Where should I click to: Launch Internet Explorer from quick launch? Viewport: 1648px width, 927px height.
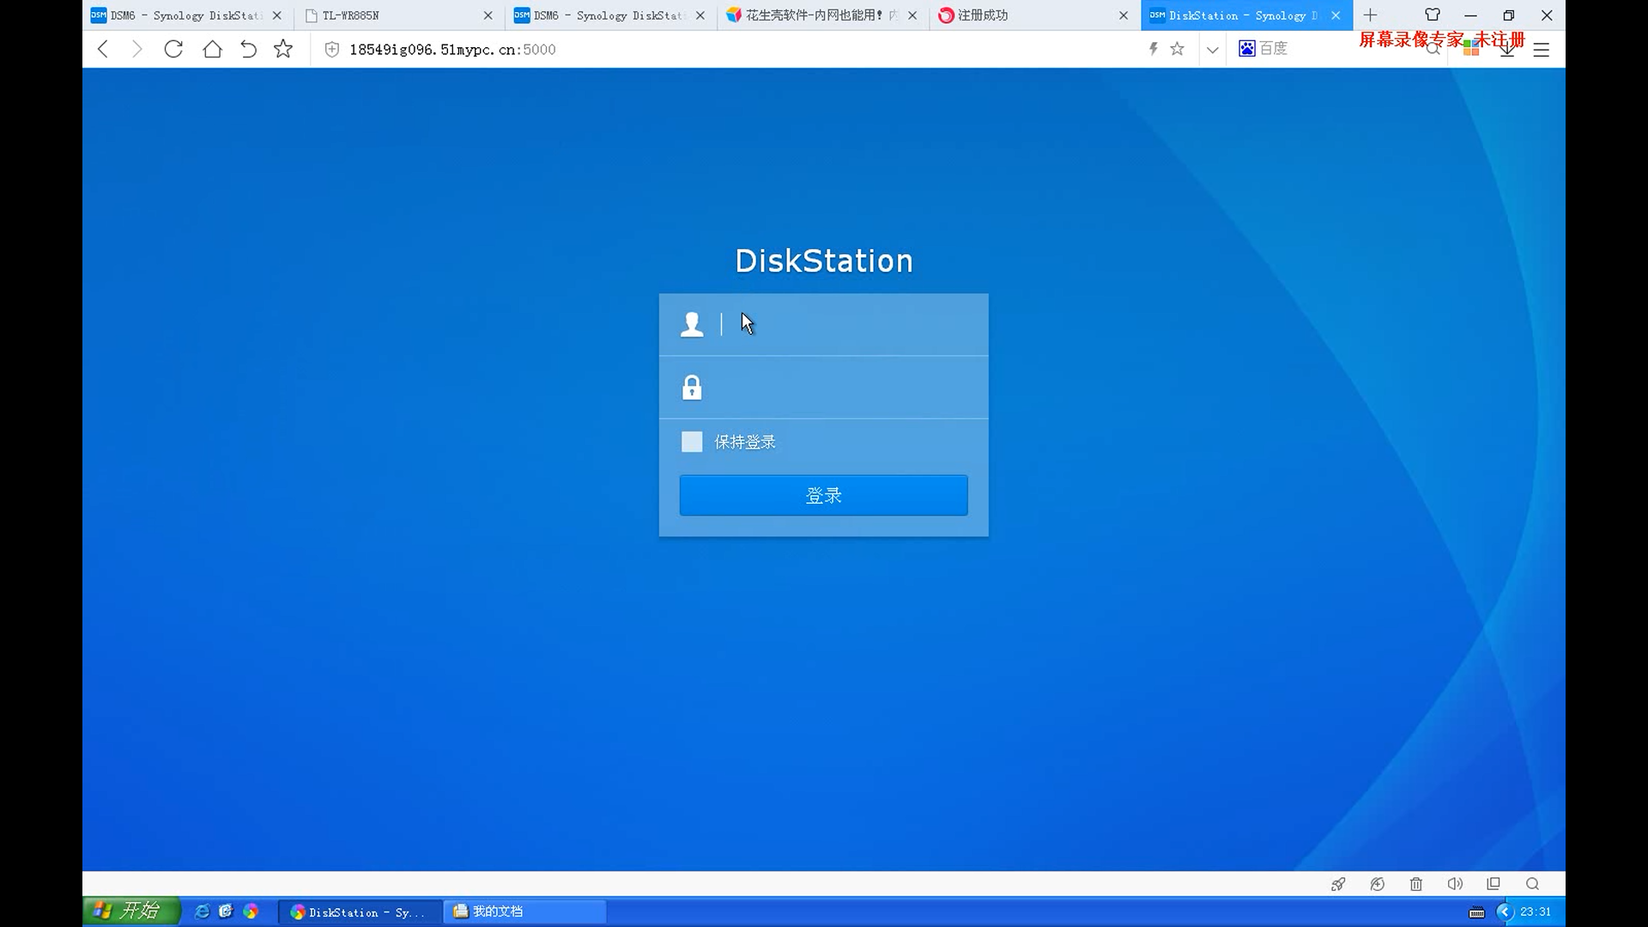[202, 912]
